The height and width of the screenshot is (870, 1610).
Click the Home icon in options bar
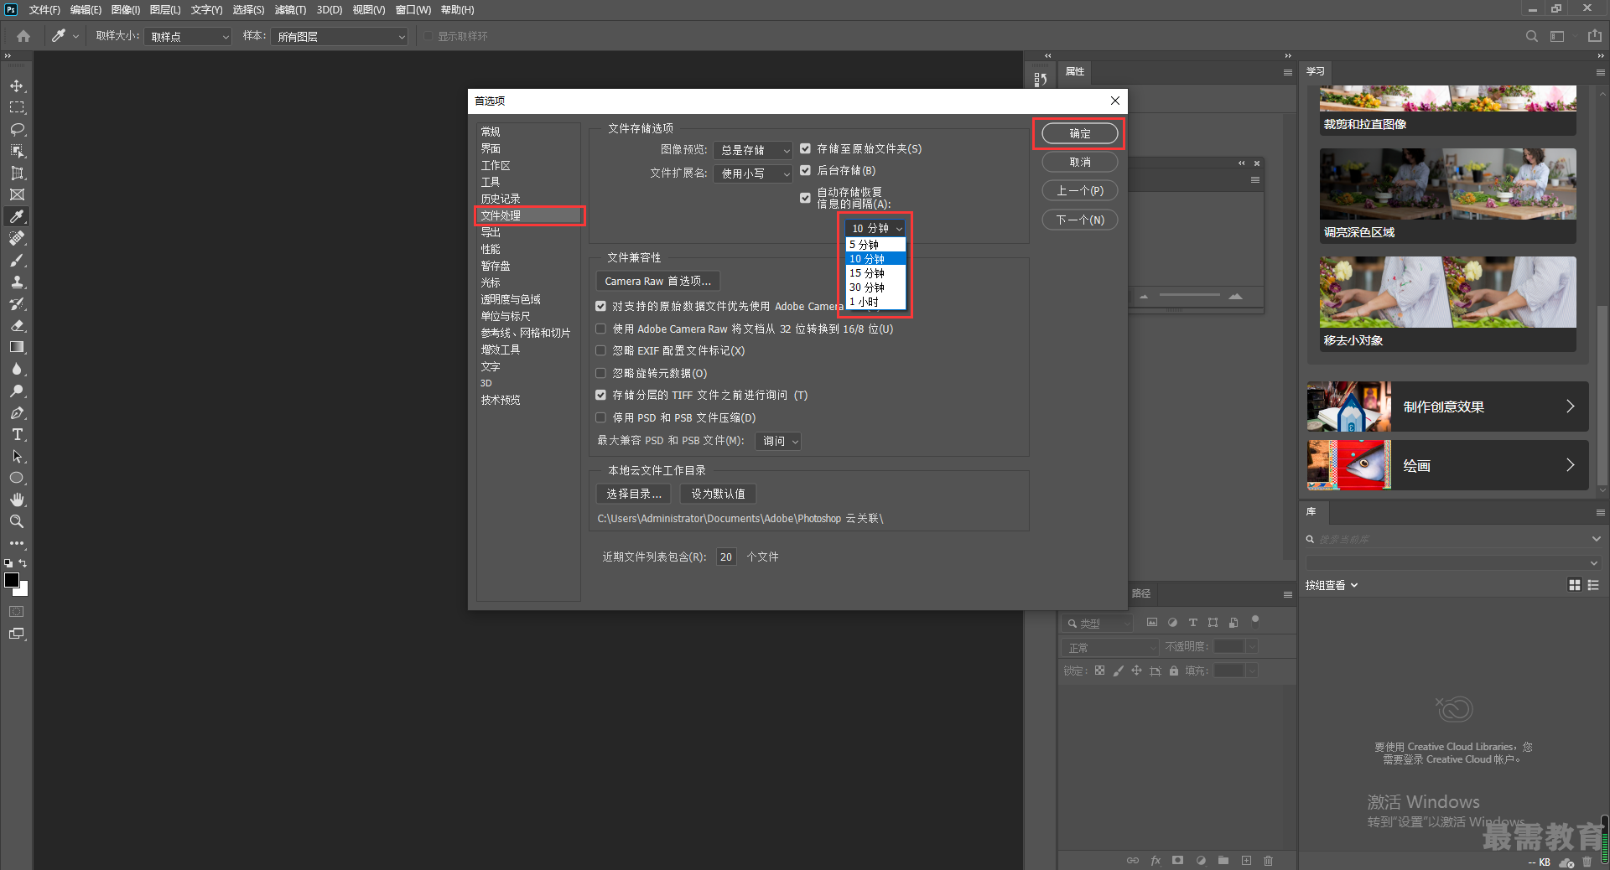[x=23, y=36]
